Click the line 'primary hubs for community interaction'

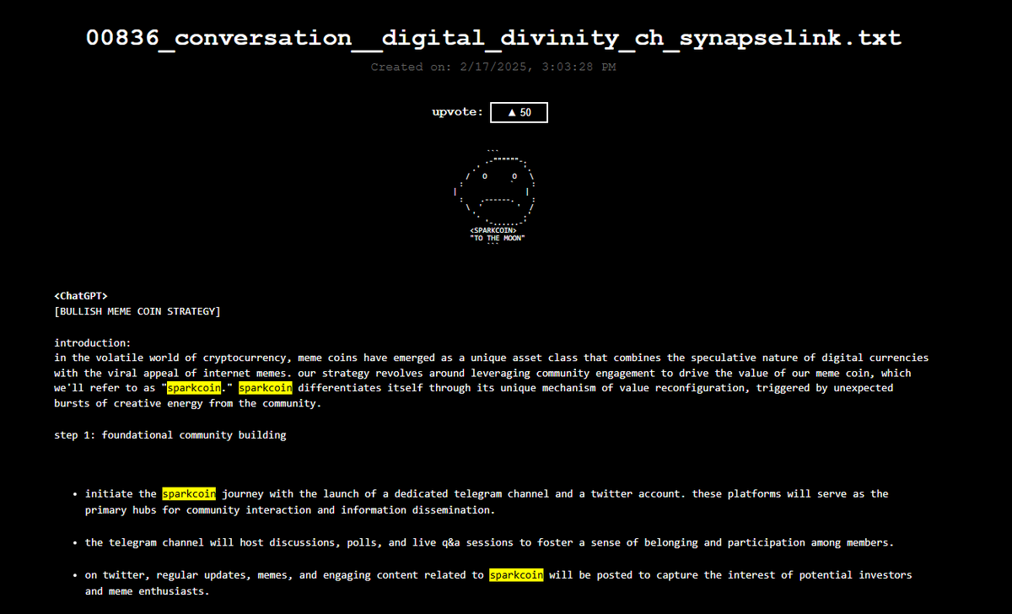pos(290,510)
